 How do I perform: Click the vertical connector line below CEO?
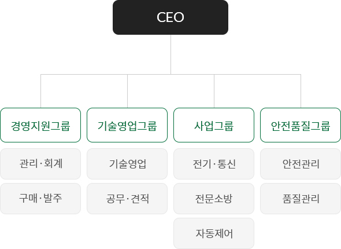tap(170, 54)
